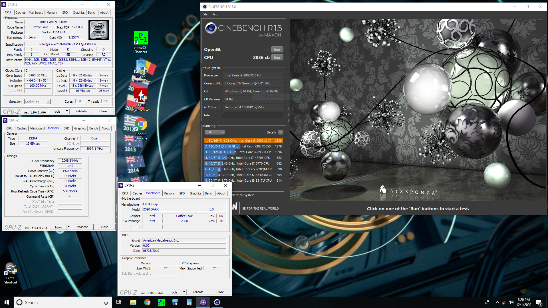Open the ELeetX desktop shortcut
The height and width of the screenshot is (308, 548).
click(11, 273)
